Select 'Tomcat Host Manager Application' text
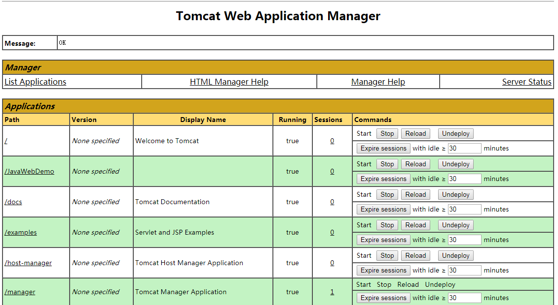This screenshot has width=558, height=305. pyautogui.click(x=189, y=263)
